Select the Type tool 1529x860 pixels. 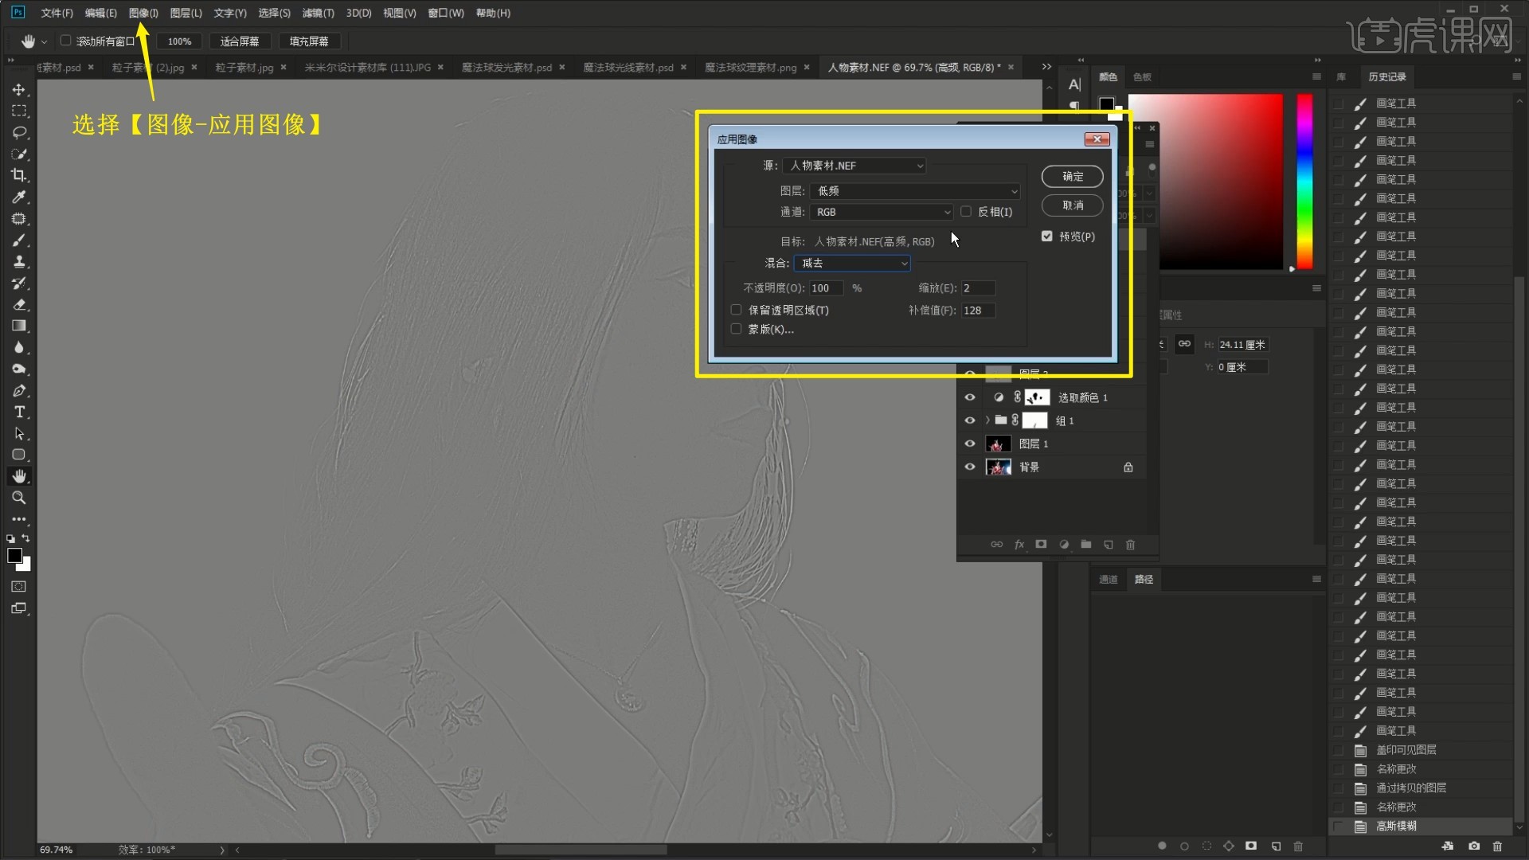point(19,412)
